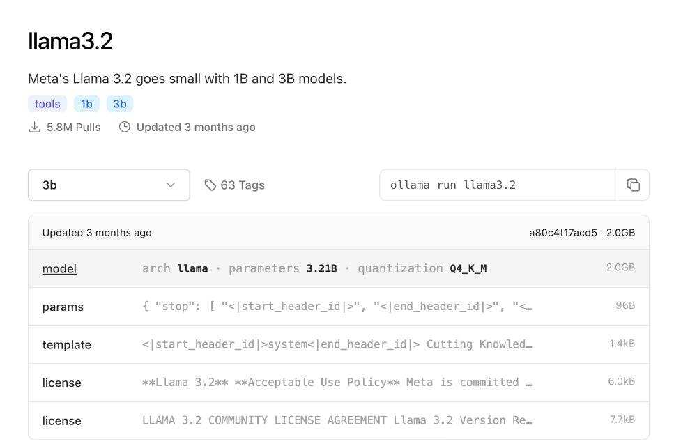Select the 3b tag badge
697x446 pixels.
120,104
